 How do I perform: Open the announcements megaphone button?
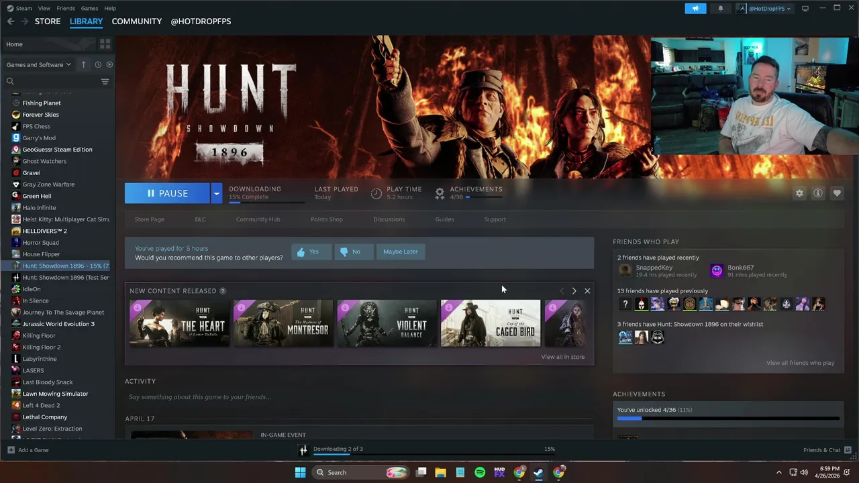click(695, 8)
